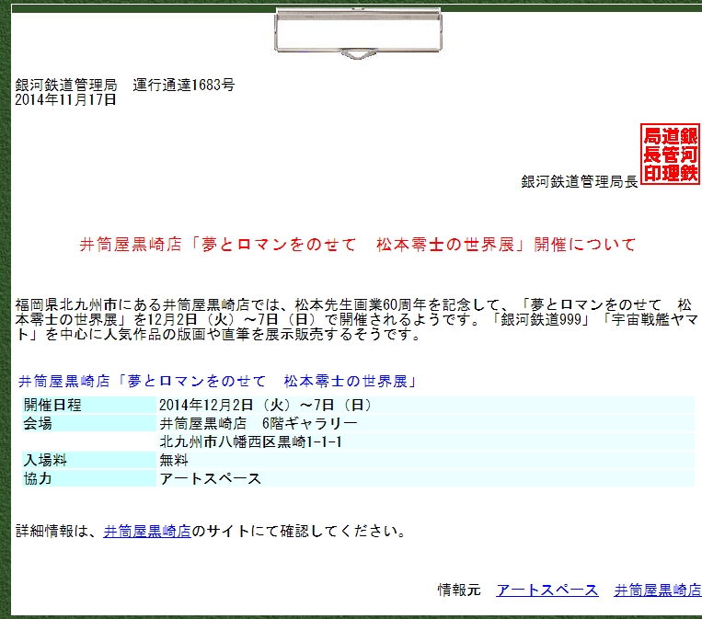Click the blue subheading above the table
Screen dimensions: 702x619
pyautogui.click(x=217, y=381)
